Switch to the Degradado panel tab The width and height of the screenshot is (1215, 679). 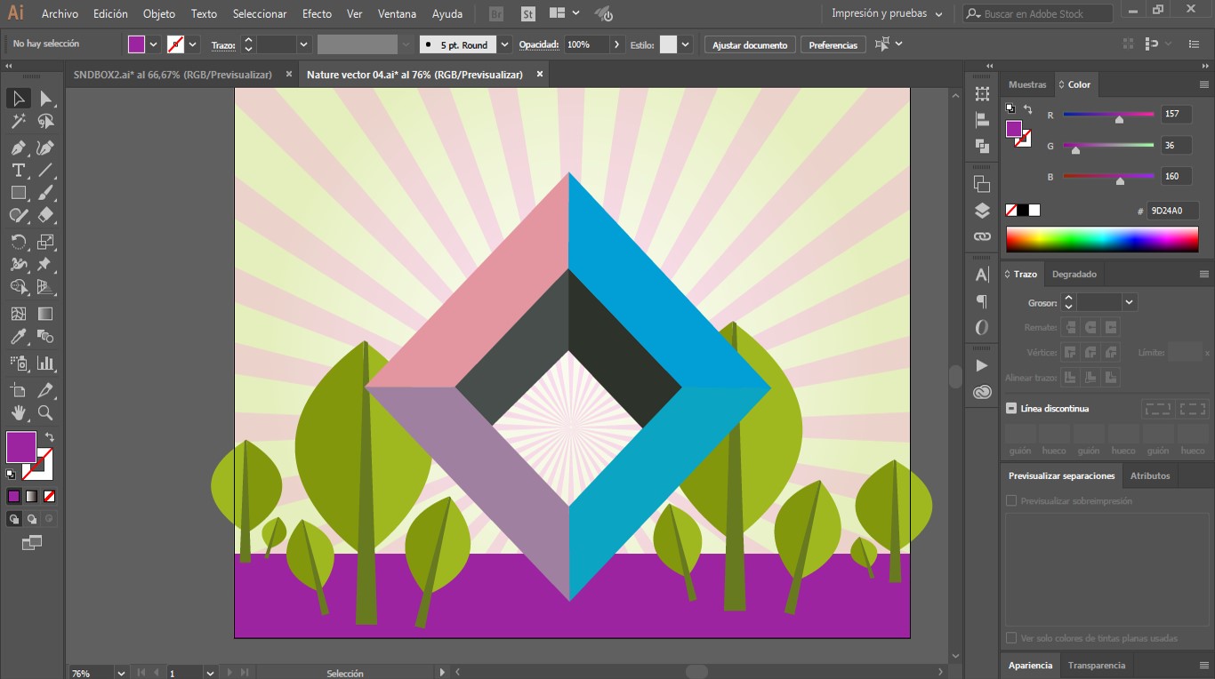tap(1074, 274)
